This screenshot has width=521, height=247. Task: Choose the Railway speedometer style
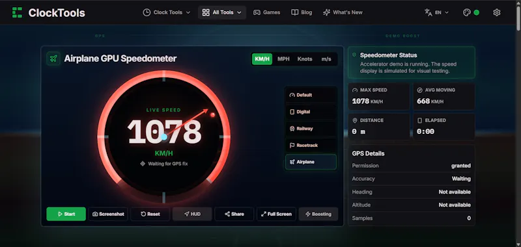pos(311,128)
